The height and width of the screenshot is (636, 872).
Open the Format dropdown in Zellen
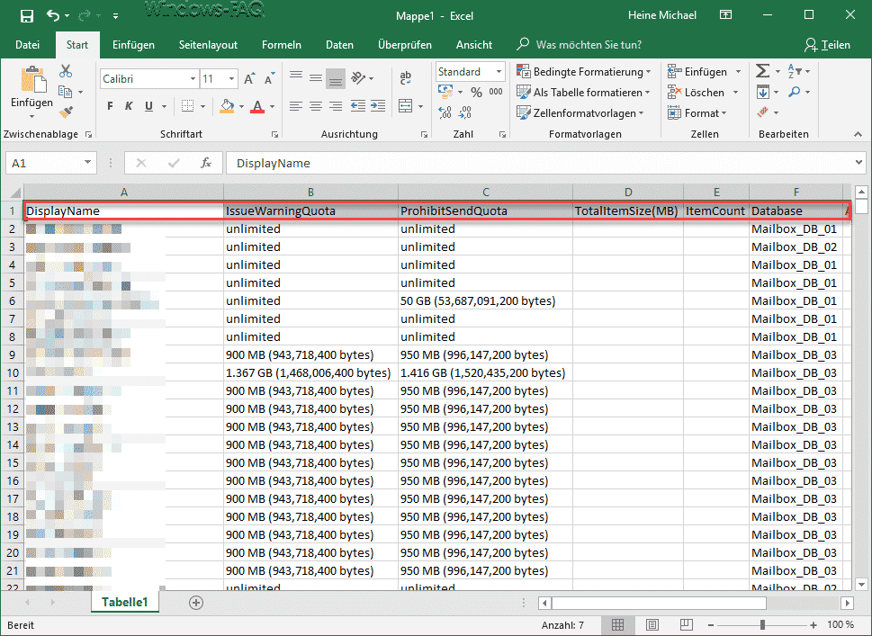[x=697, y=112]
